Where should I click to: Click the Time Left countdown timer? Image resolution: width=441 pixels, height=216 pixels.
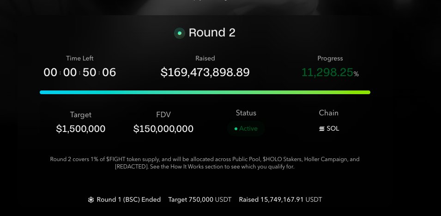point(79,72)
